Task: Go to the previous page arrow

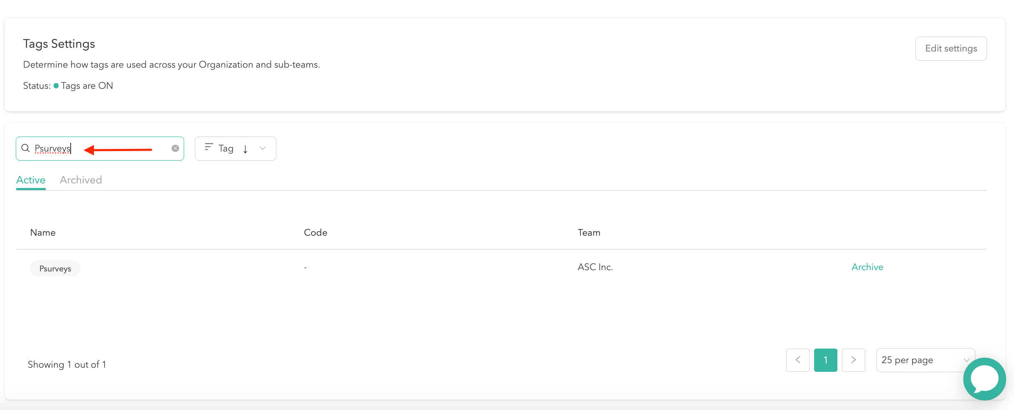Action: pos(797,359)
